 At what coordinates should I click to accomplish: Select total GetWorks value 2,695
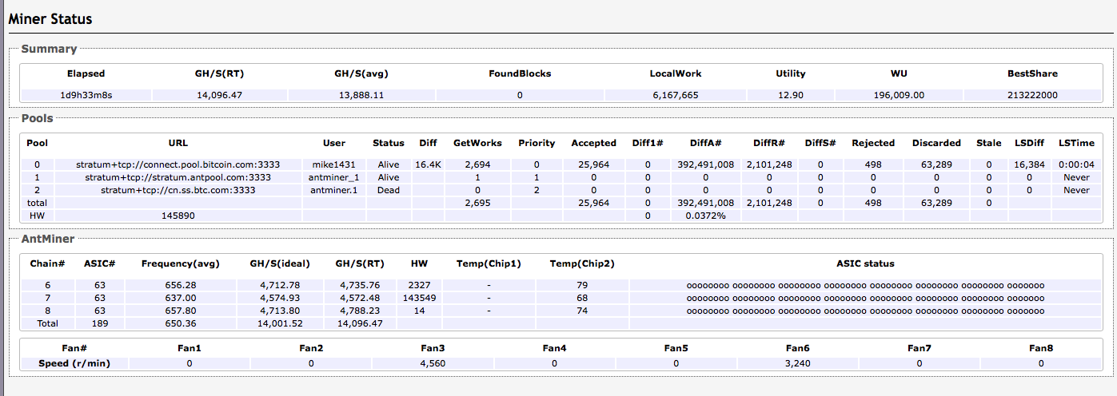[477, 203]
